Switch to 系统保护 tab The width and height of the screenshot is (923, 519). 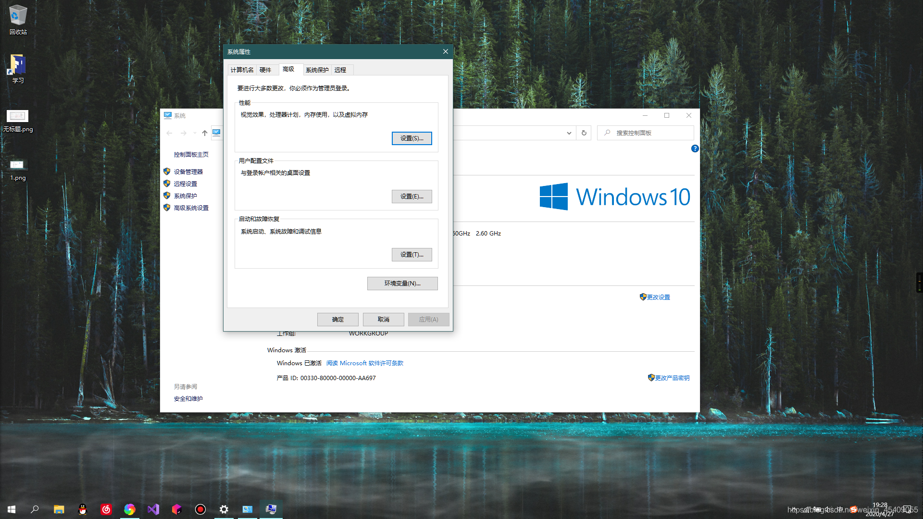(x=317, y=70)
